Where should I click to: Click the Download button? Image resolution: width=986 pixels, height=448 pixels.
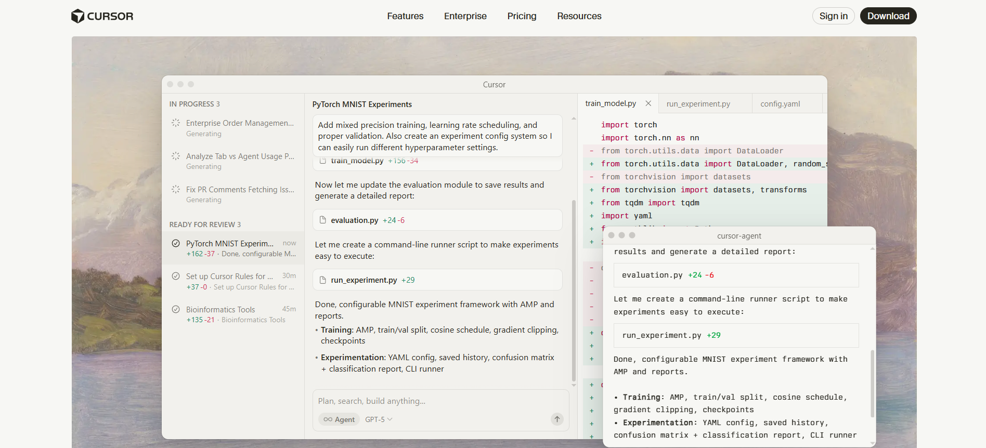point(888,16)
